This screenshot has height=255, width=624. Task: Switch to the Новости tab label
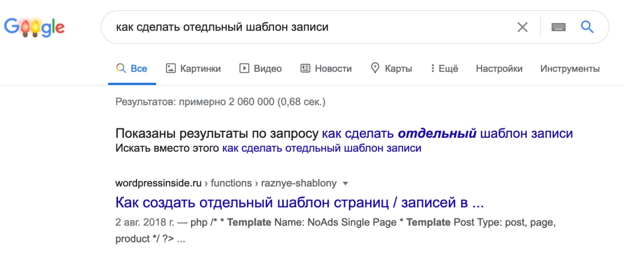pos(333,69)
